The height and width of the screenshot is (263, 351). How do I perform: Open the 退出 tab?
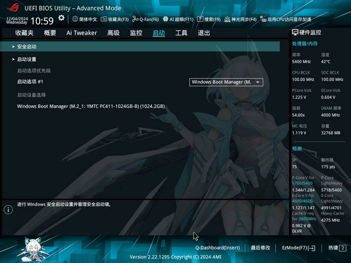click(x=204, y=33)
